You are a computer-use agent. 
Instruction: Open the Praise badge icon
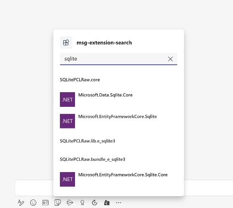pos(82,202)
